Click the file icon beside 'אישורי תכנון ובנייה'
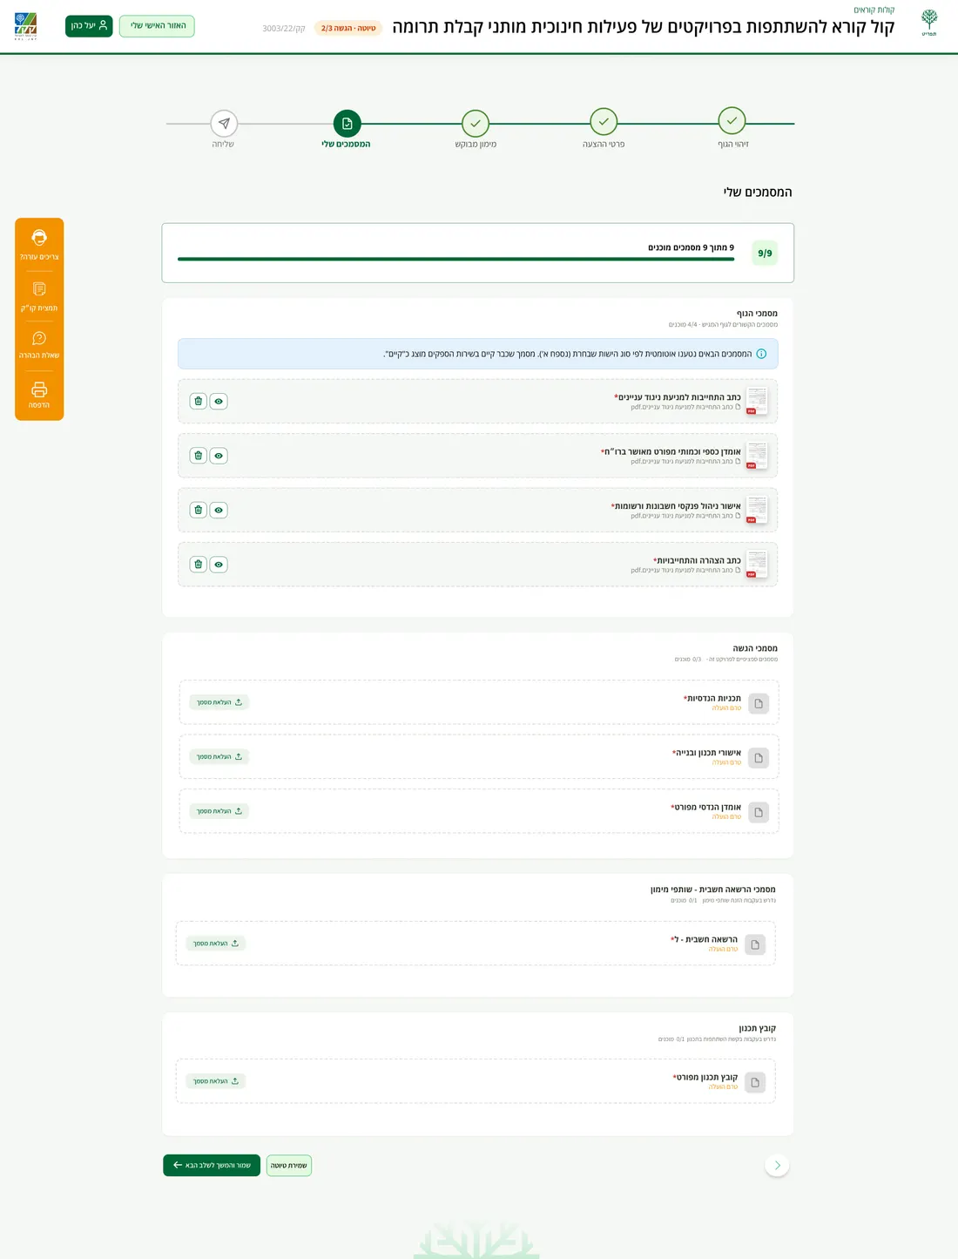 pos(759,758)
